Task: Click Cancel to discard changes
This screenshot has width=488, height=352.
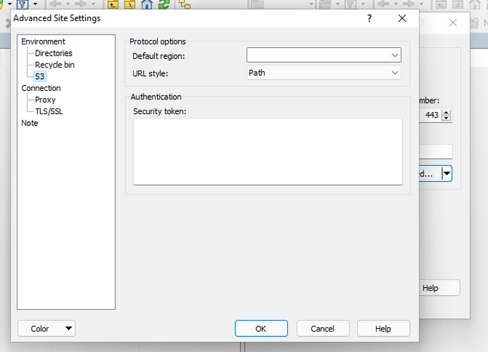Action: coord(323,328)
